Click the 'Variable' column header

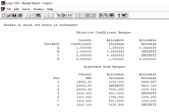click(x=51, y=44)
